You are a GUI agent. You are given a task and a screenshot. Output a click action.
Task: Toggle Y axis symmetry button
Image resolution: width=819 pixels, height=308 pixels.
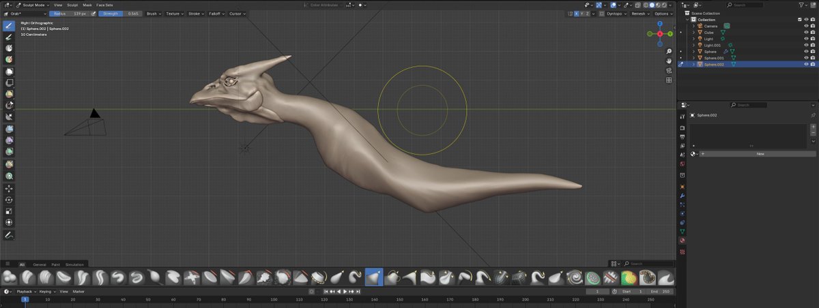click(582, 14)
